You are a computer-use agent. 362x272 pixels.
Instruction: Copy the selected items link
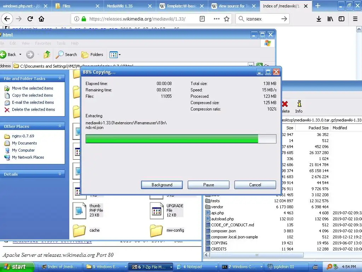tap(32, 95)
